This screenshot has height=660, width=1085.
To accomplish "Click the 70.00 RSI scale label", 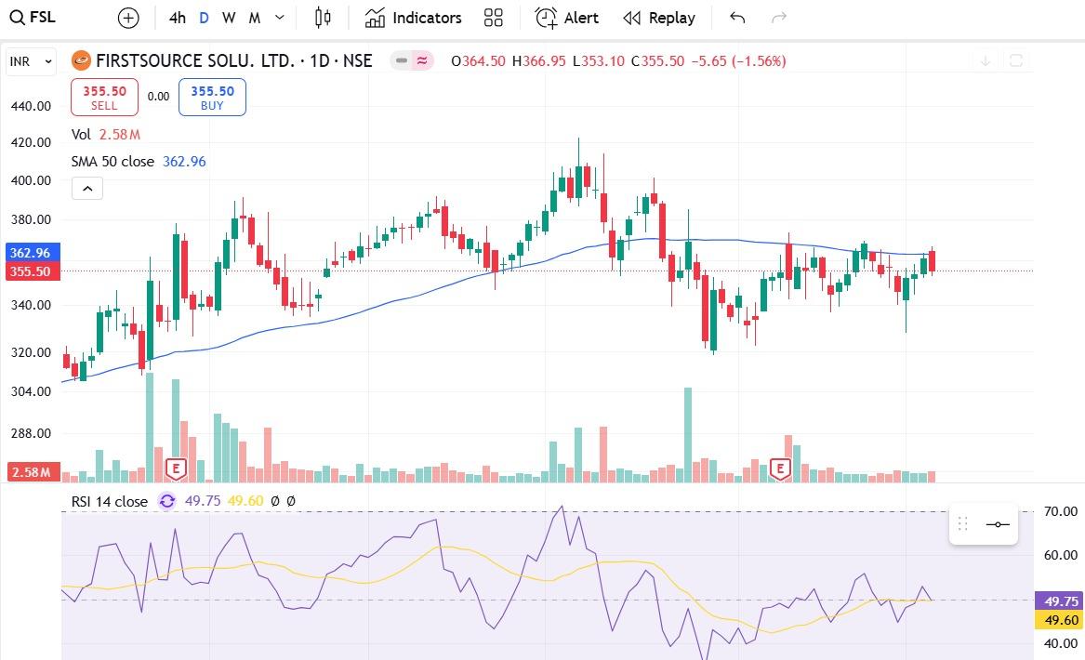I will point(1061,511).
